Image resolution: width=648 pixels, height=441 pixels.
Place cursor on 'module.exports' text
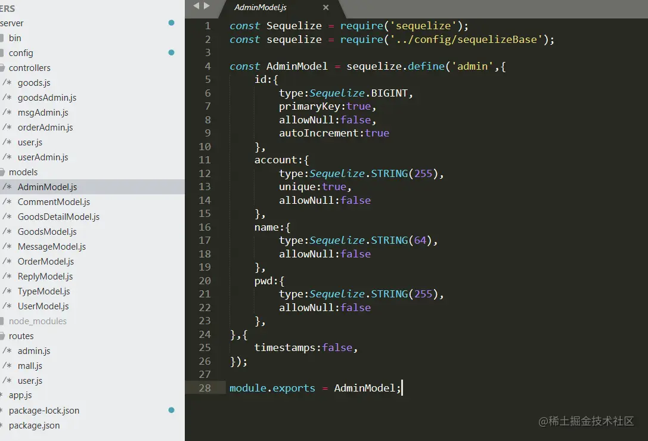pyautogui.click(x=272, y=388)
